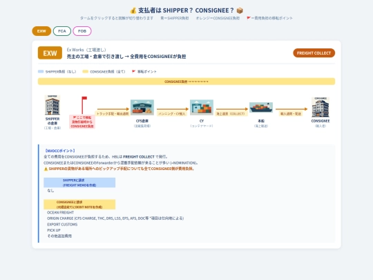Click the warning triangle icon in NVOCC notes
Viewport: 373px width, 280px height.
coord(46,169)
